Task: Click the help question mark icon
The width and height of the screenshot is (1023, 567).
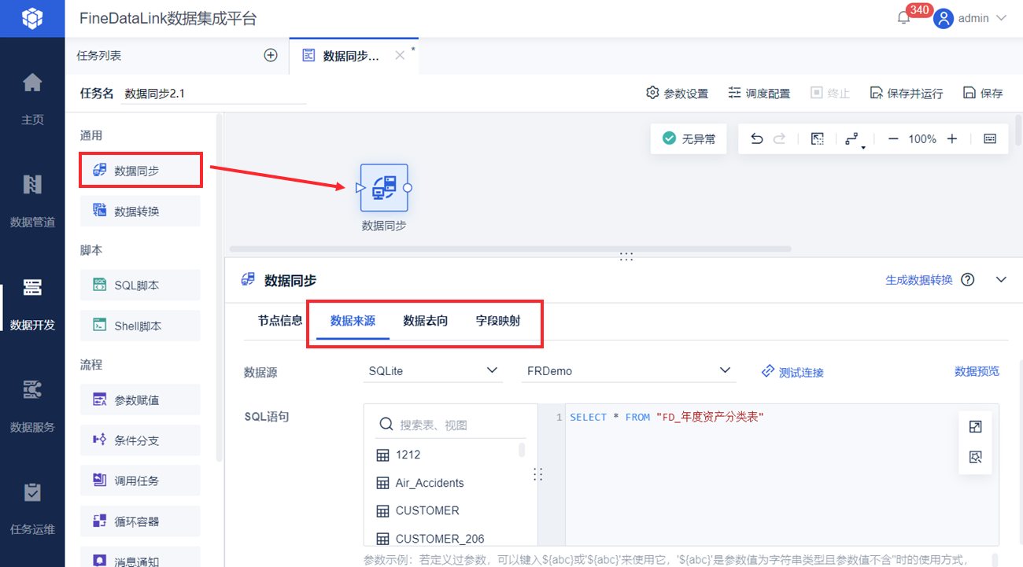Action: click(968, 280)
